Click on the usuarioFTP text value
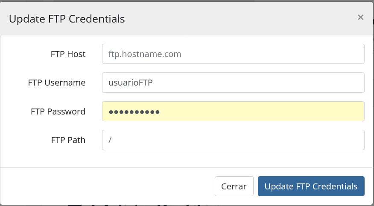This screenshot has width=374, height=206. click(131, 83)
